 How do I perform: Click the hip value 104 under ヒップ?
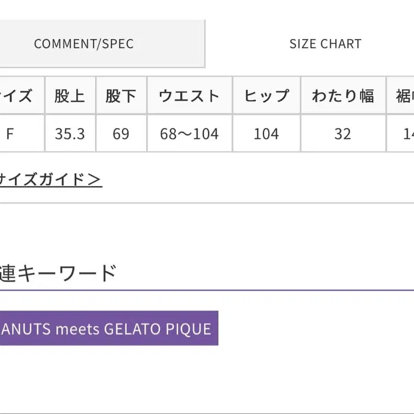coord(266,134)
